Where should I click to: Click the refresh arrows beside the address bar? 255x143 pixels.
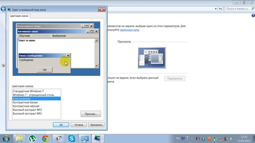click(x=220, y=9)
